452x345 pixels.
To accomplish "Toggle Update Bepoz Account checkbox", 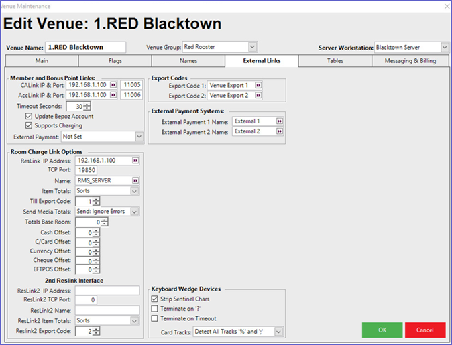I will tap(29, 116).
